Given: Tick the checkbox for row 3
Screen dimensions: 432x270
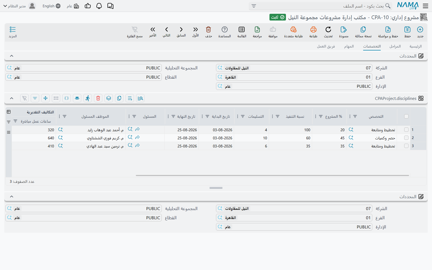Looking at the screenshot, I should pyautogui.click(x=406, y=146).
